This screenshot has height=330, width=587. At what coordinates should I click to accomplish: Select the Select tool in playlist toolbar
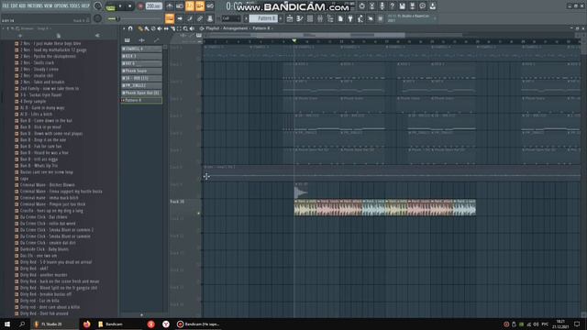(x=179, y=28)
